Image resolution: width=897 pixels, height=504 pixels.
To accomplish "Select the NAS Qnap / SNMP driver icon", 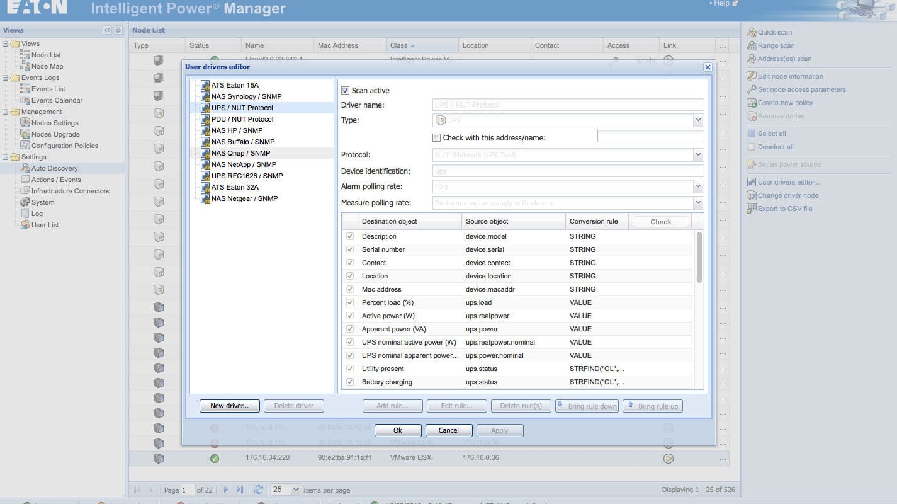I will (205, 153).
